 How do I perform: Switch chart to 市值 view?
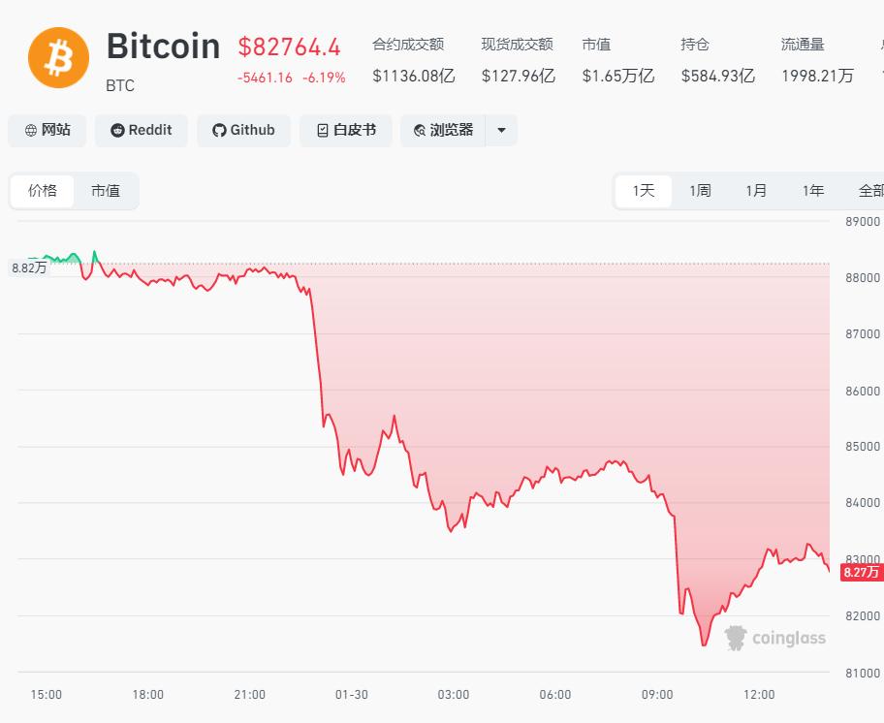106,191
